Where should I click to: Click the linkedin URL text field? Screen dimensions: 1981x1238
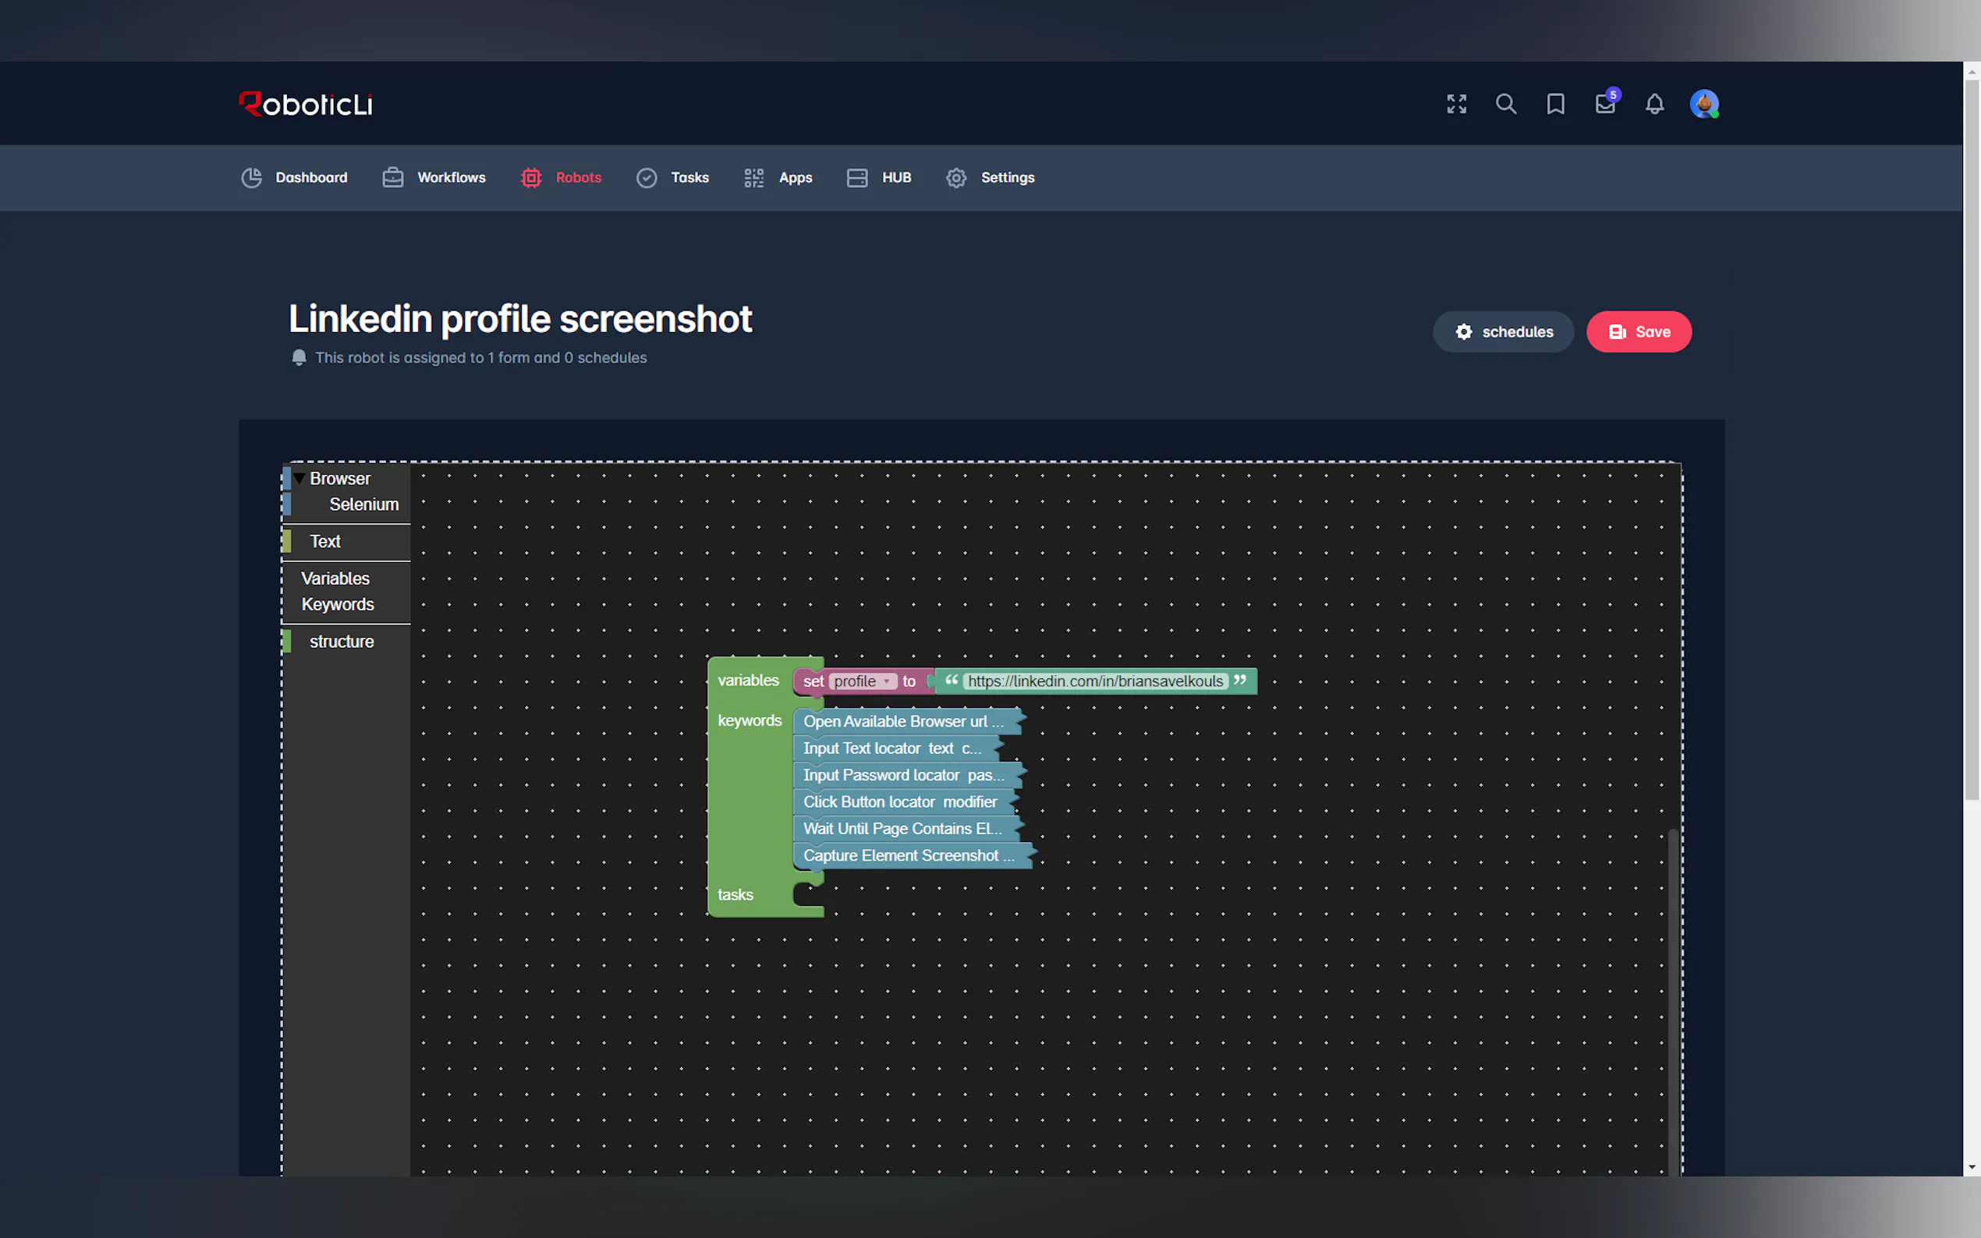(1095, 681)
